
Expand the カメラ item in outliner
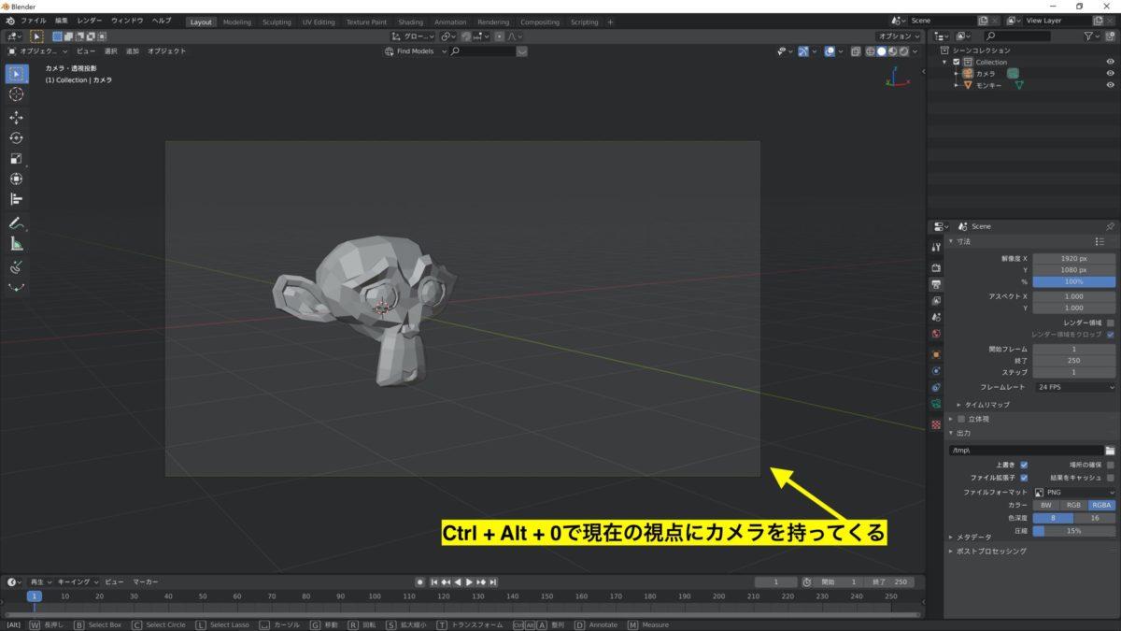(956, 73)
